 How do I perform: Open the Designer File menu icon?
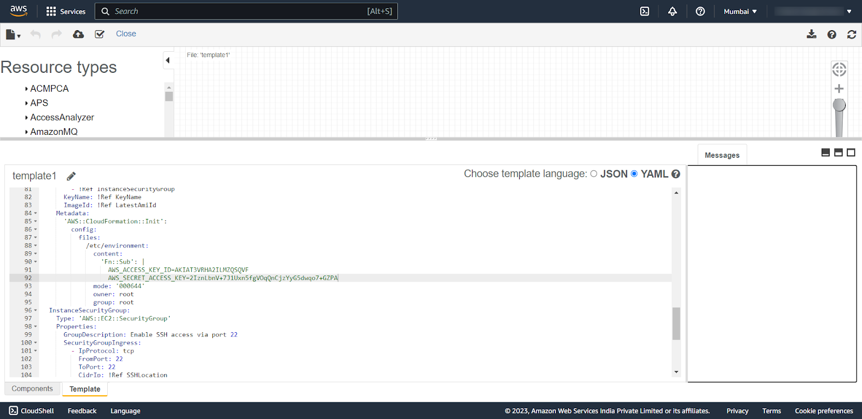coord(13,35)
